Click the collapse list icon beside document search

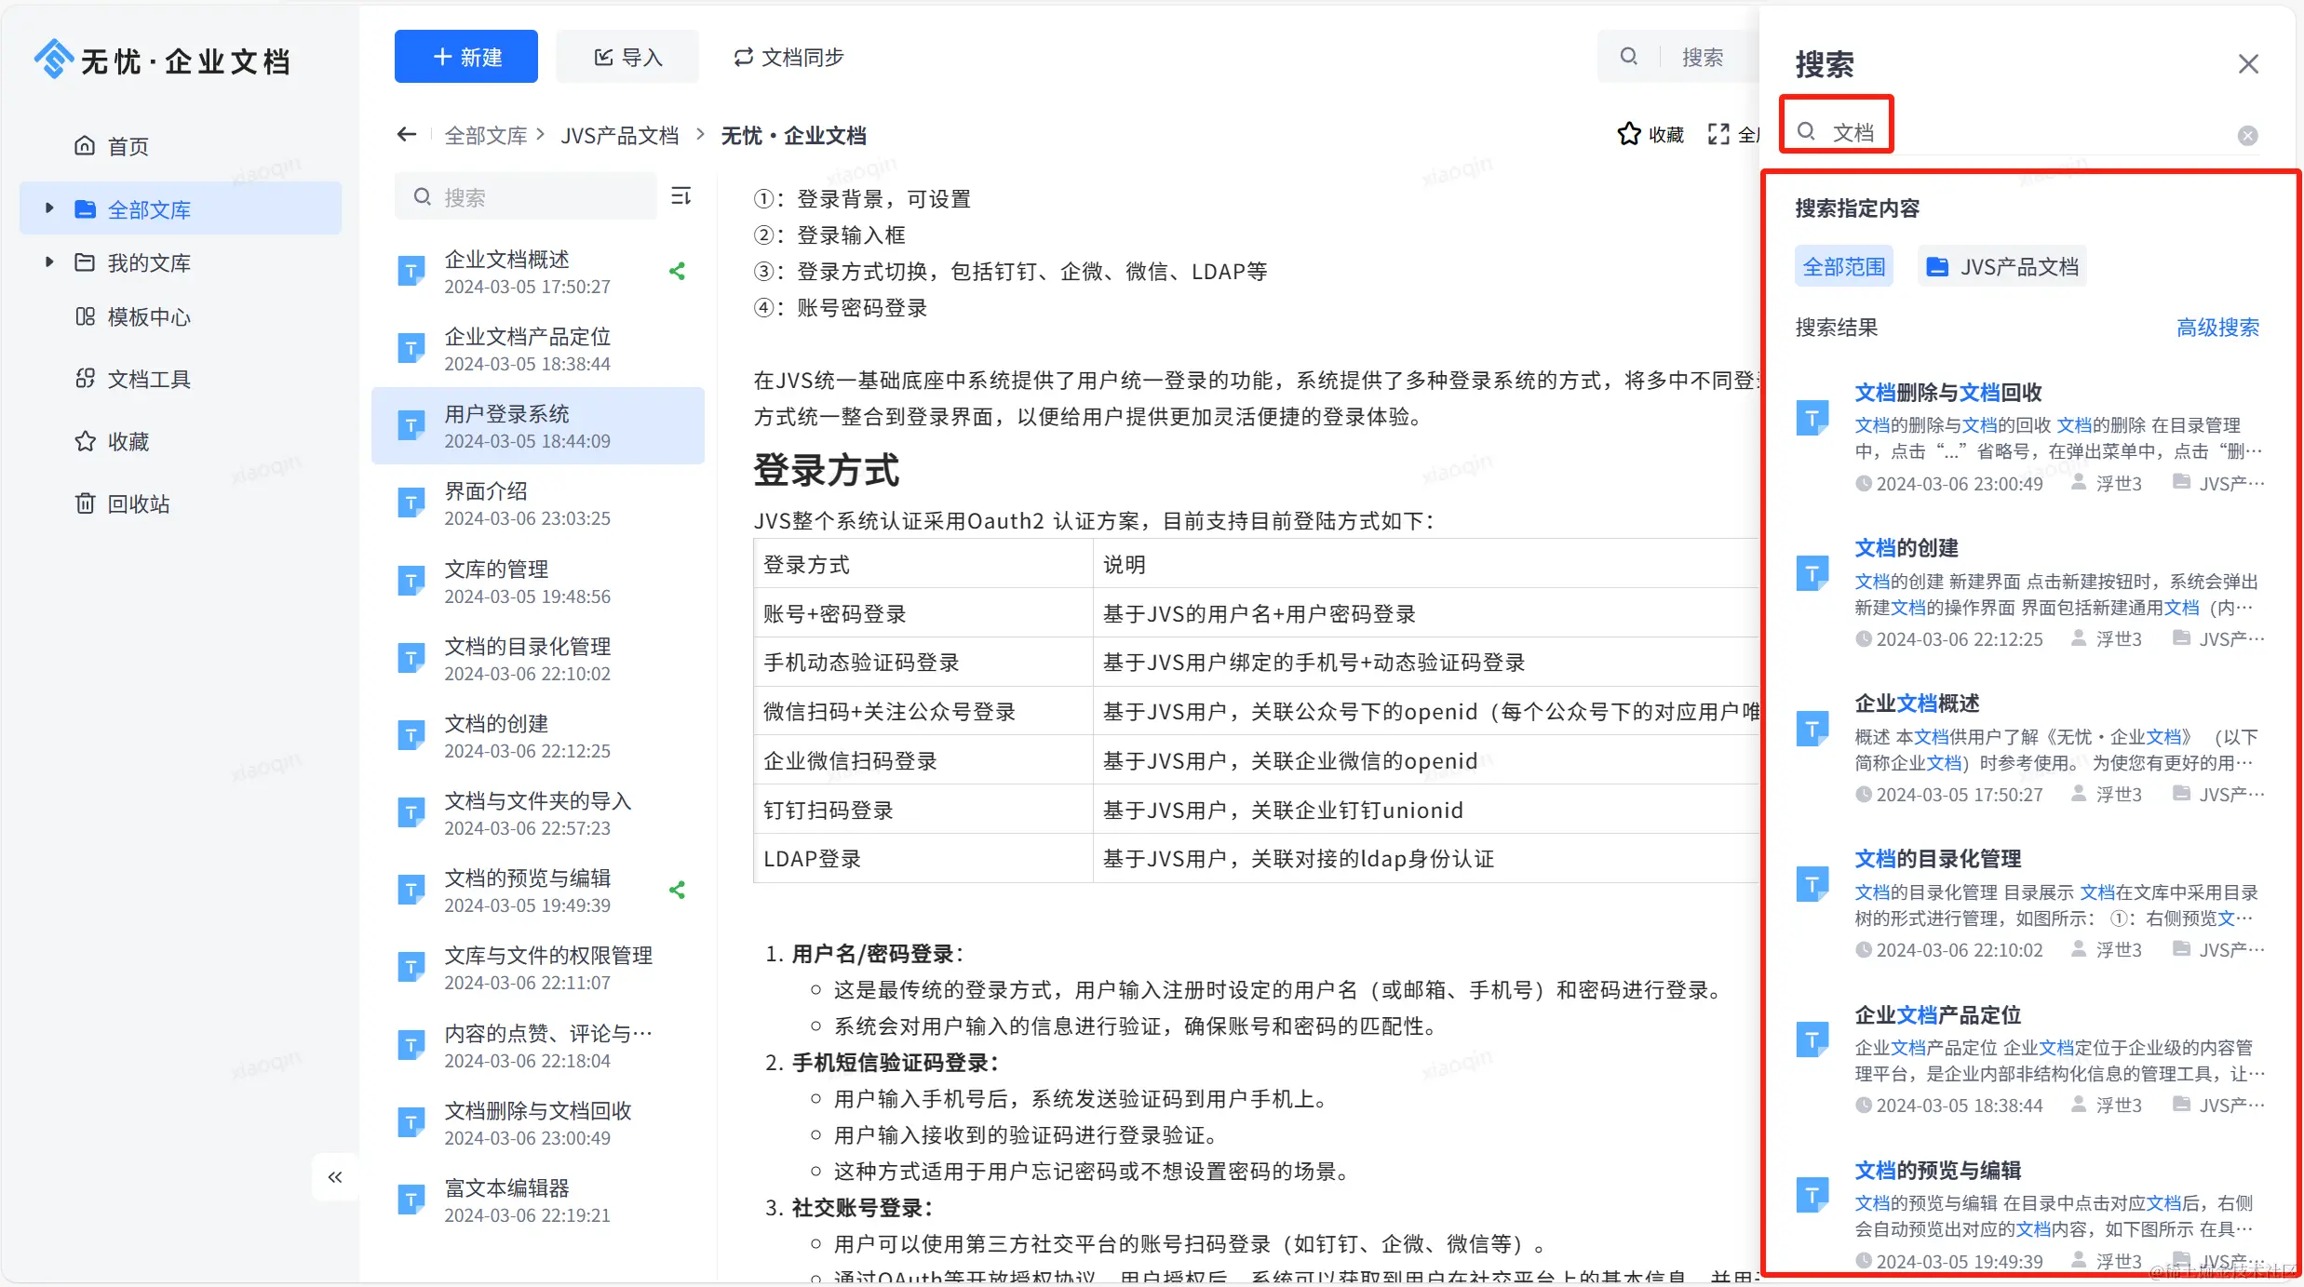pyautogui.click(x=681, y=196)
